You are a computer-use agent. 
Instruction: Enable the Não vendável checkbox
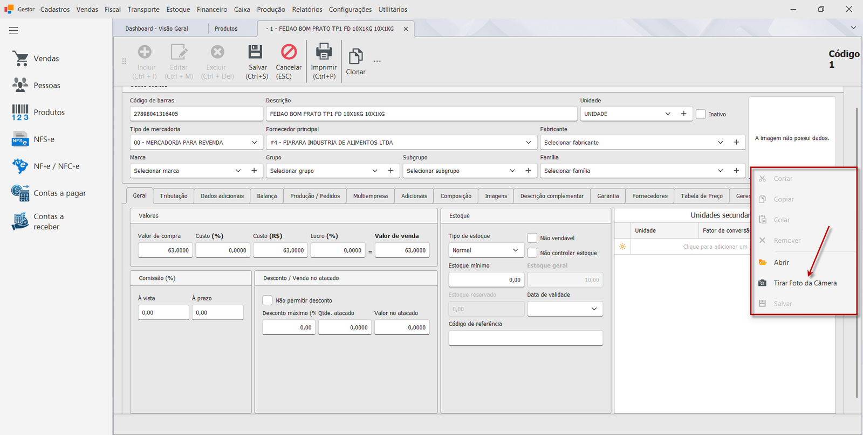click(532, 238)
